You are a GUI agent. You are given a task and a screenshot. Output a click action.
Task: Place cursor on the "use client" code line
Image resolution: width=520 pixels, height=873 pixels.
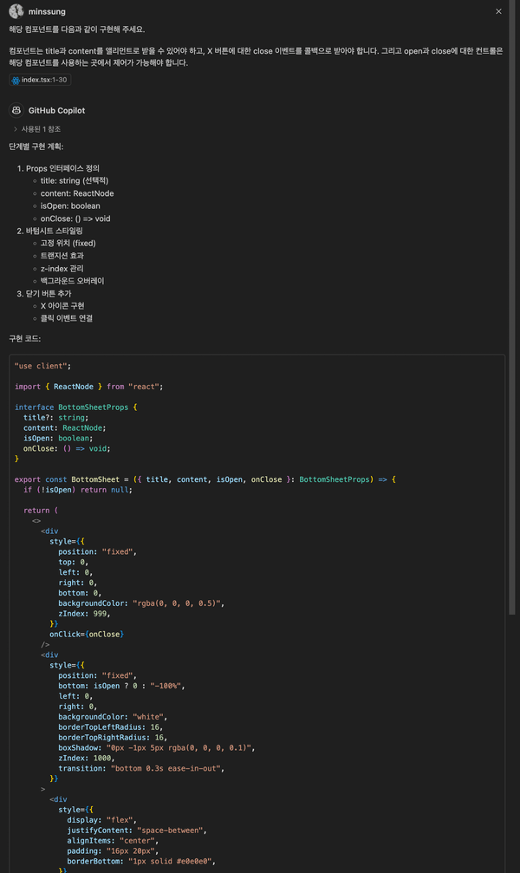tap(43, 366)
